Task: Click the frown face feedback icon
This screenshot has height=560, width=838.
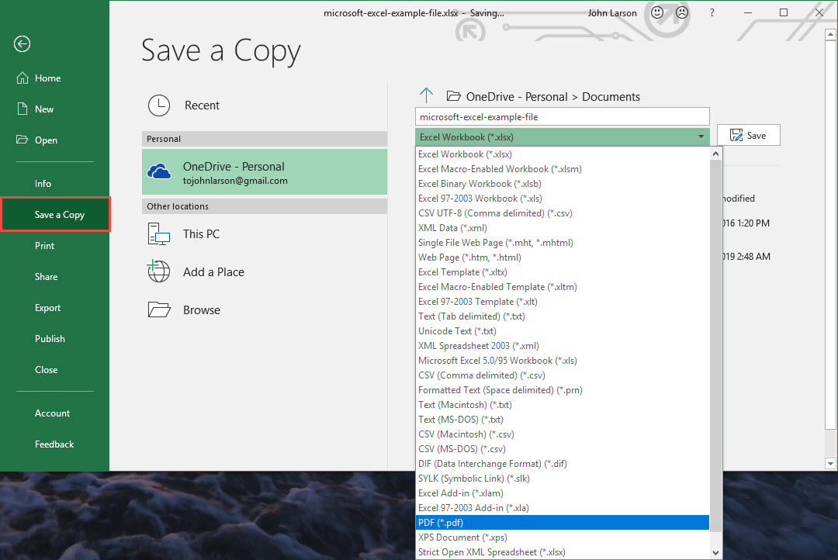Action: (681, 13)
